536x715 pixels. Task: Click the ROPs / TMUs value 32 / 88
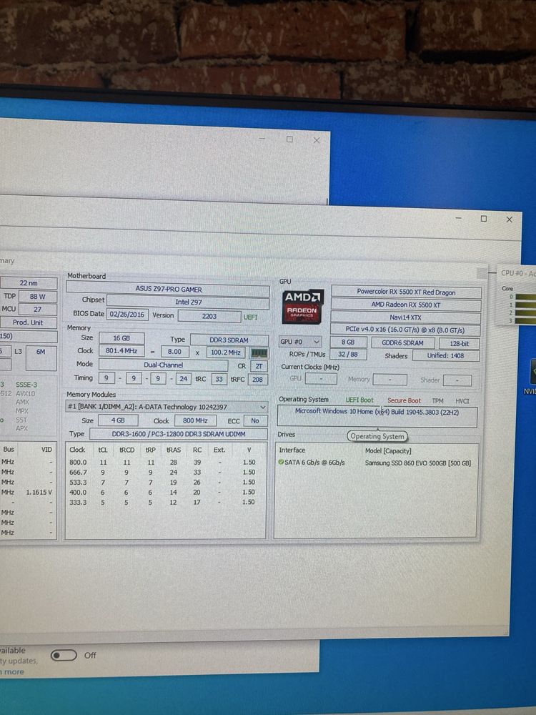348,354
